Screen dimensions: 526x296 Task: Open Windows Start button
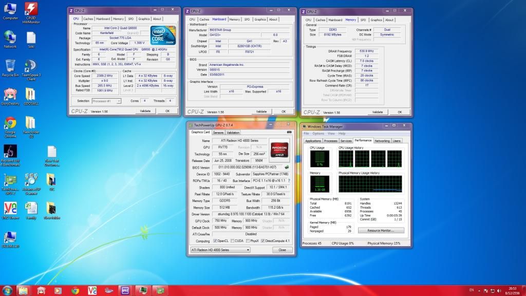[7, 290]
